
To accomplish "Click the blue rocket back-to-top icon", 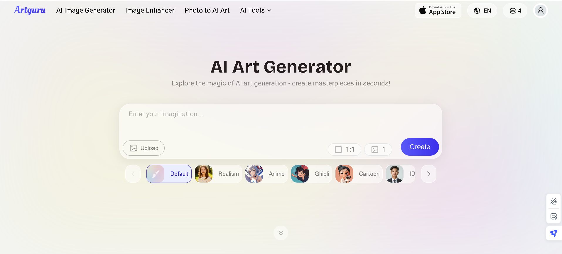I will click(553, 233).
